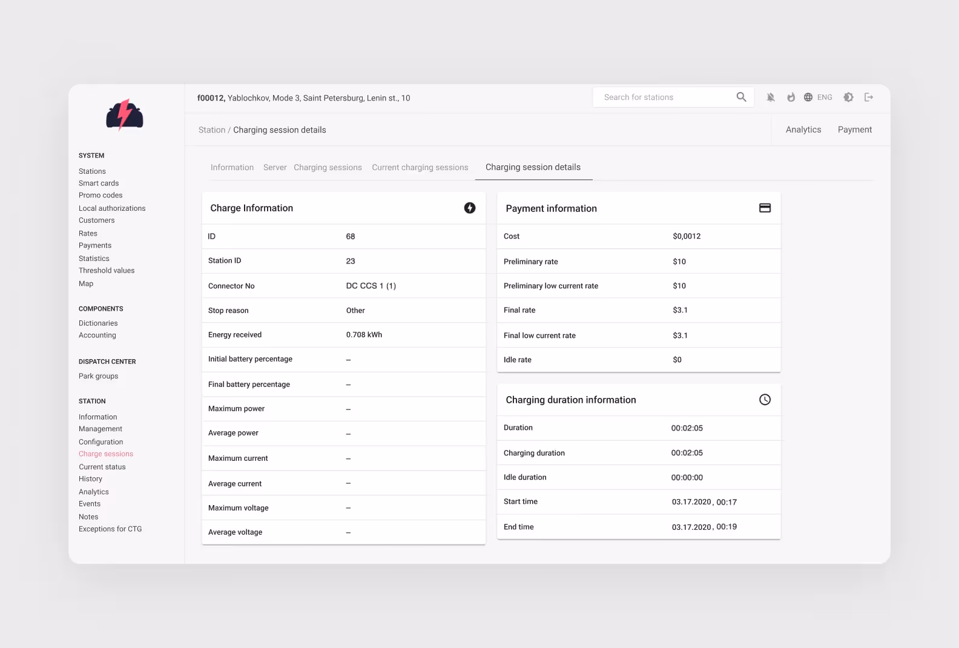Screen dimensions: 959x648
Task: Focus the Search for stations field
Action: pos(673,97)
